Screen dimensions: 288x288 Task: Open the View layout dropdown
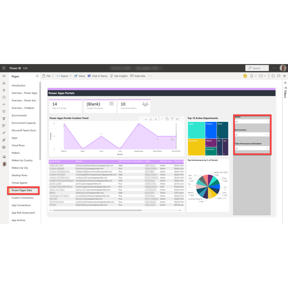click(262, 76)
